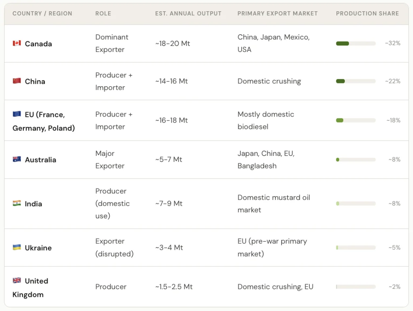
Task: Click the "~32%" share value
Action: click(392, 43)
